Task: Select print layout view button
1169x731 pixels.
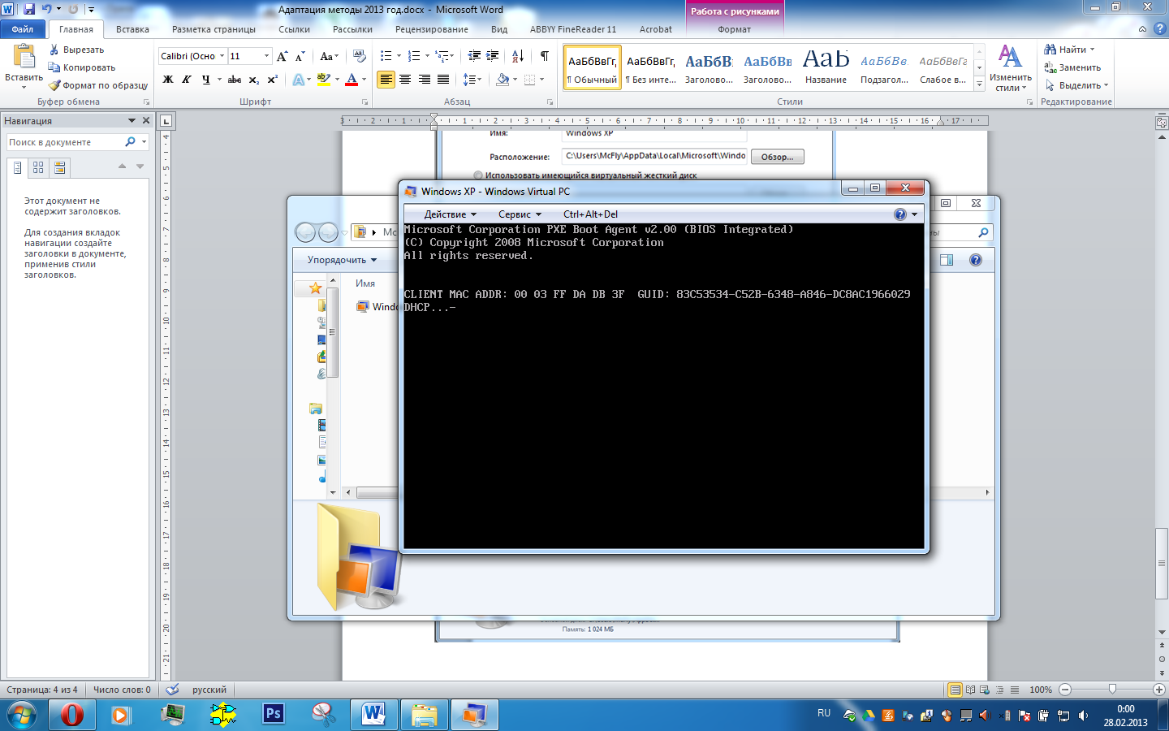Action: point(955,690)
